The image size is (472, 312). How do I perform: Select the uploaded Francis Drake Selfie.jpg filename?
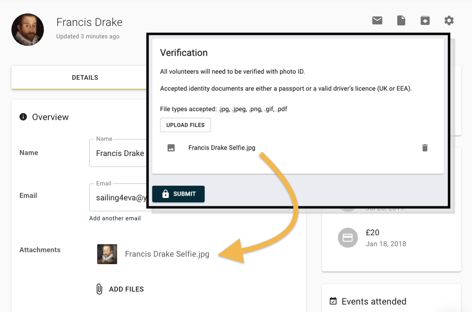pyautogui.click(x=222, y=148)
